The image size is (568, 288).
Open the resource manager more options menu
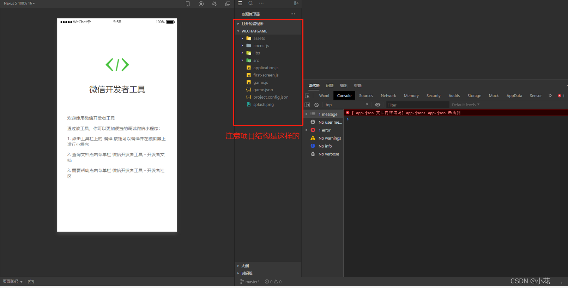pyautogui.click(x=292, y=14)
